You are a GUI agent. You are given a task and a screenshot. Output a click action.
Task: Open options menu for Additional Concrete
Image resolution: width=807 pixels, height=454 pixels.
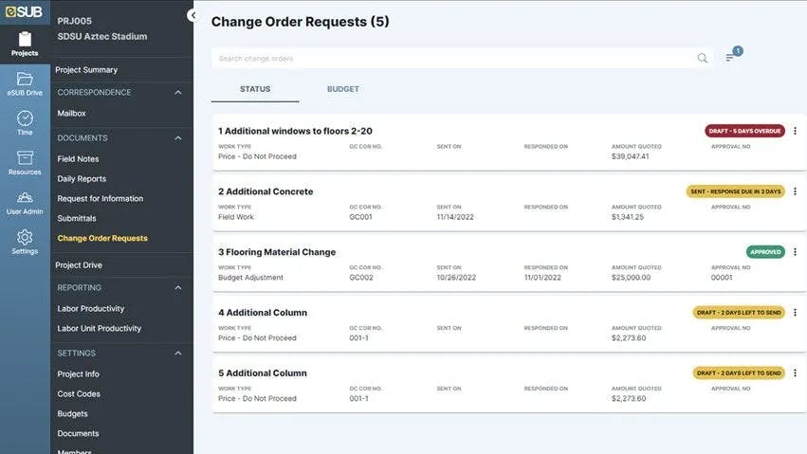coord(795,191)
